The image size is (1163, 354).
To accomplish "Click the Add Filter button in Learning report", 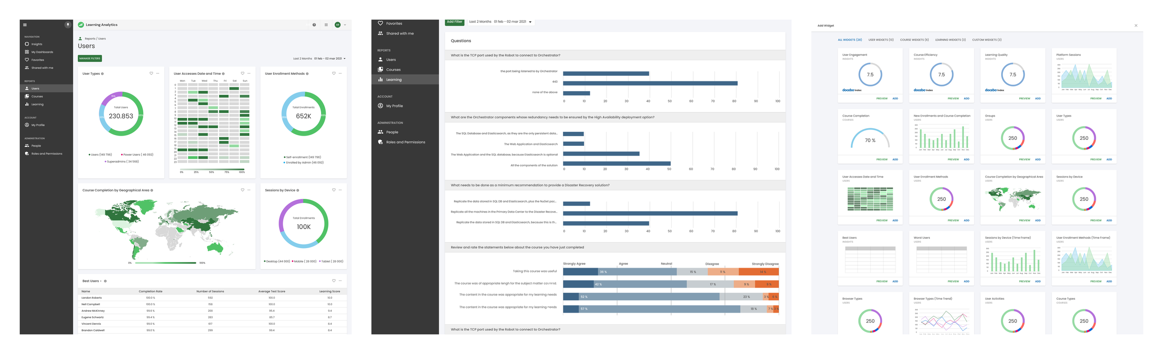I will 455,22.
